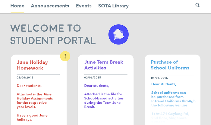Click the 'Have a good June holidays' text

point(32,117)
